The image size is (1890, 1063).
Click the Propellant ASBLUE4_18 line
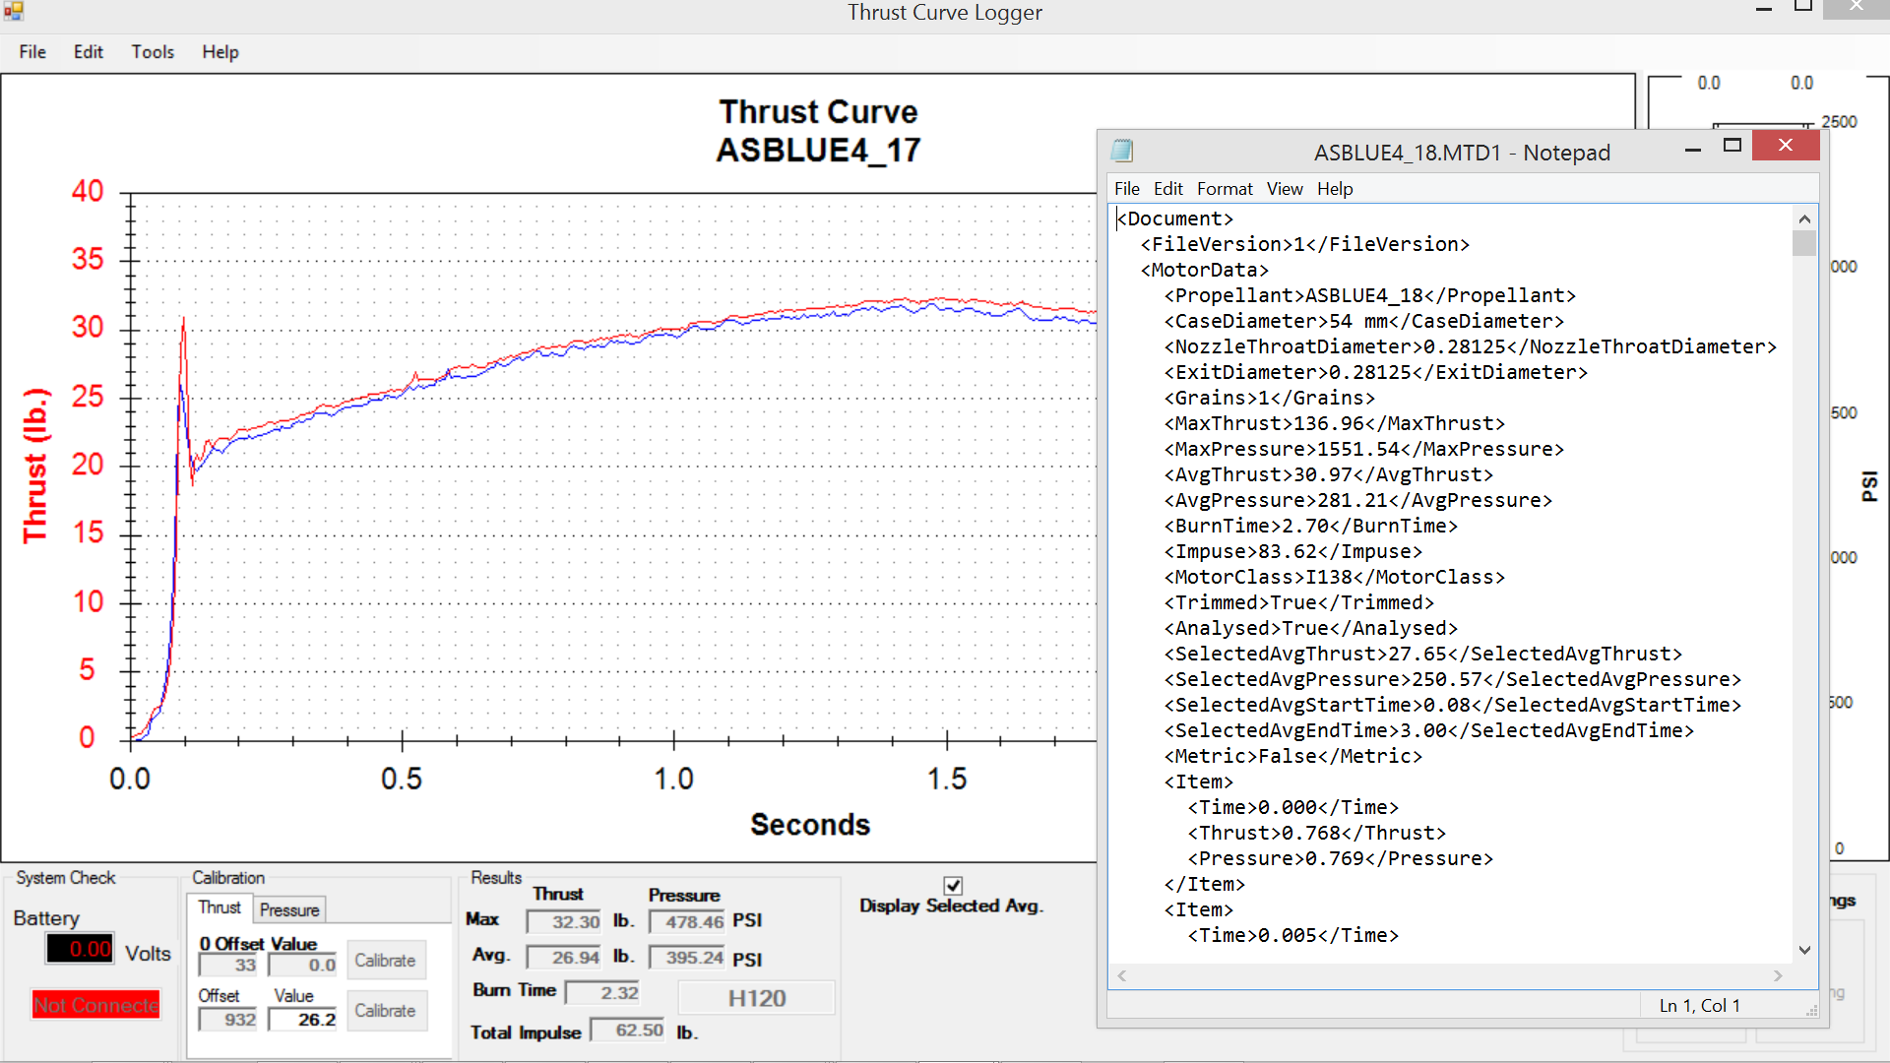[1370, 295]
